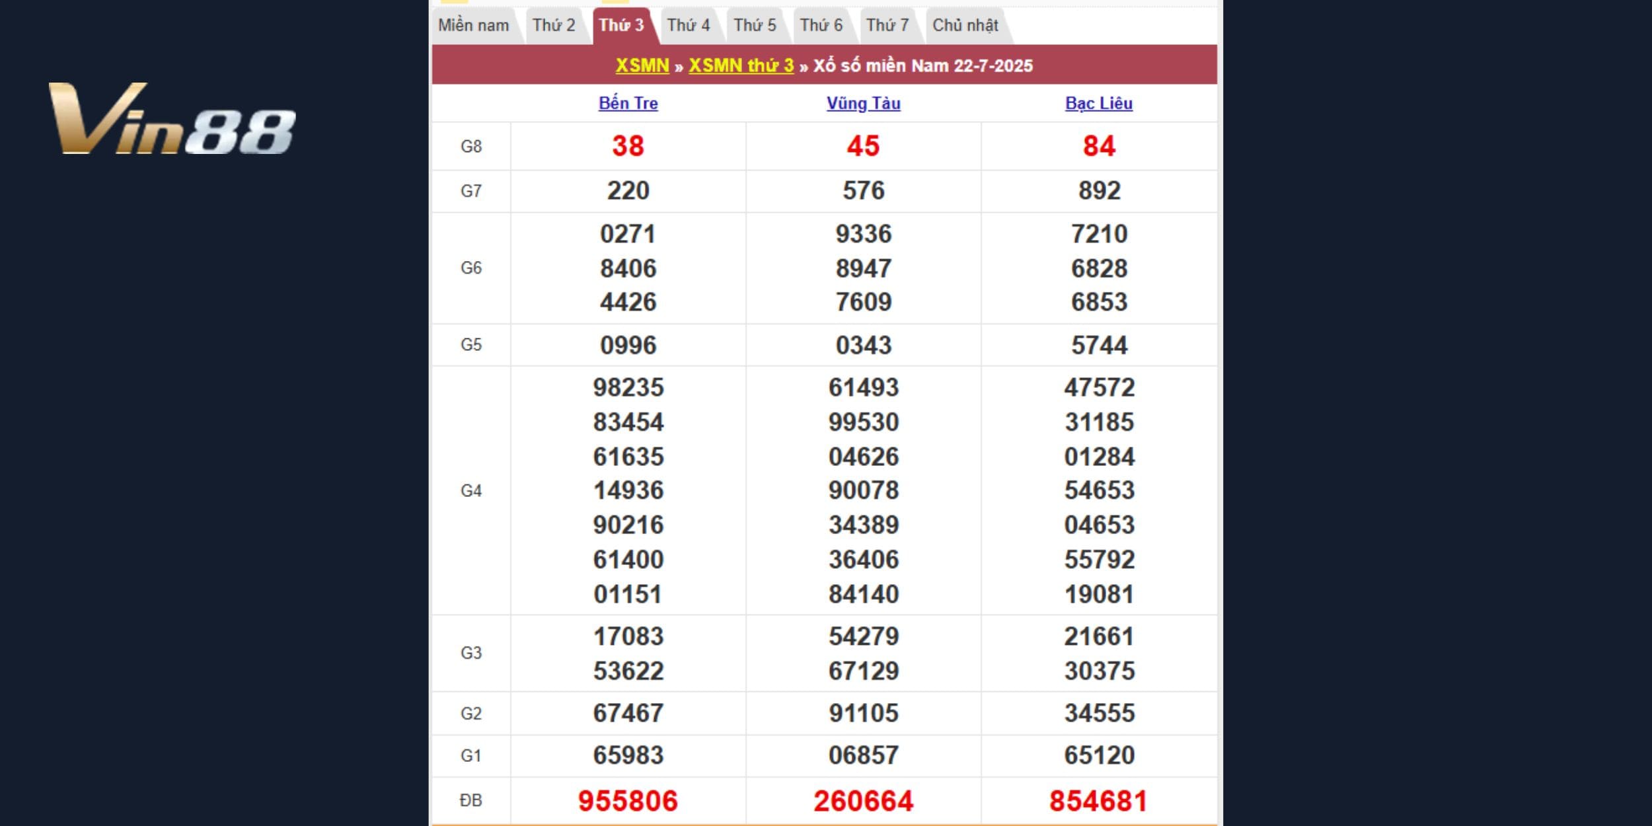Click G4 number 01151

[x=628, y=594]
